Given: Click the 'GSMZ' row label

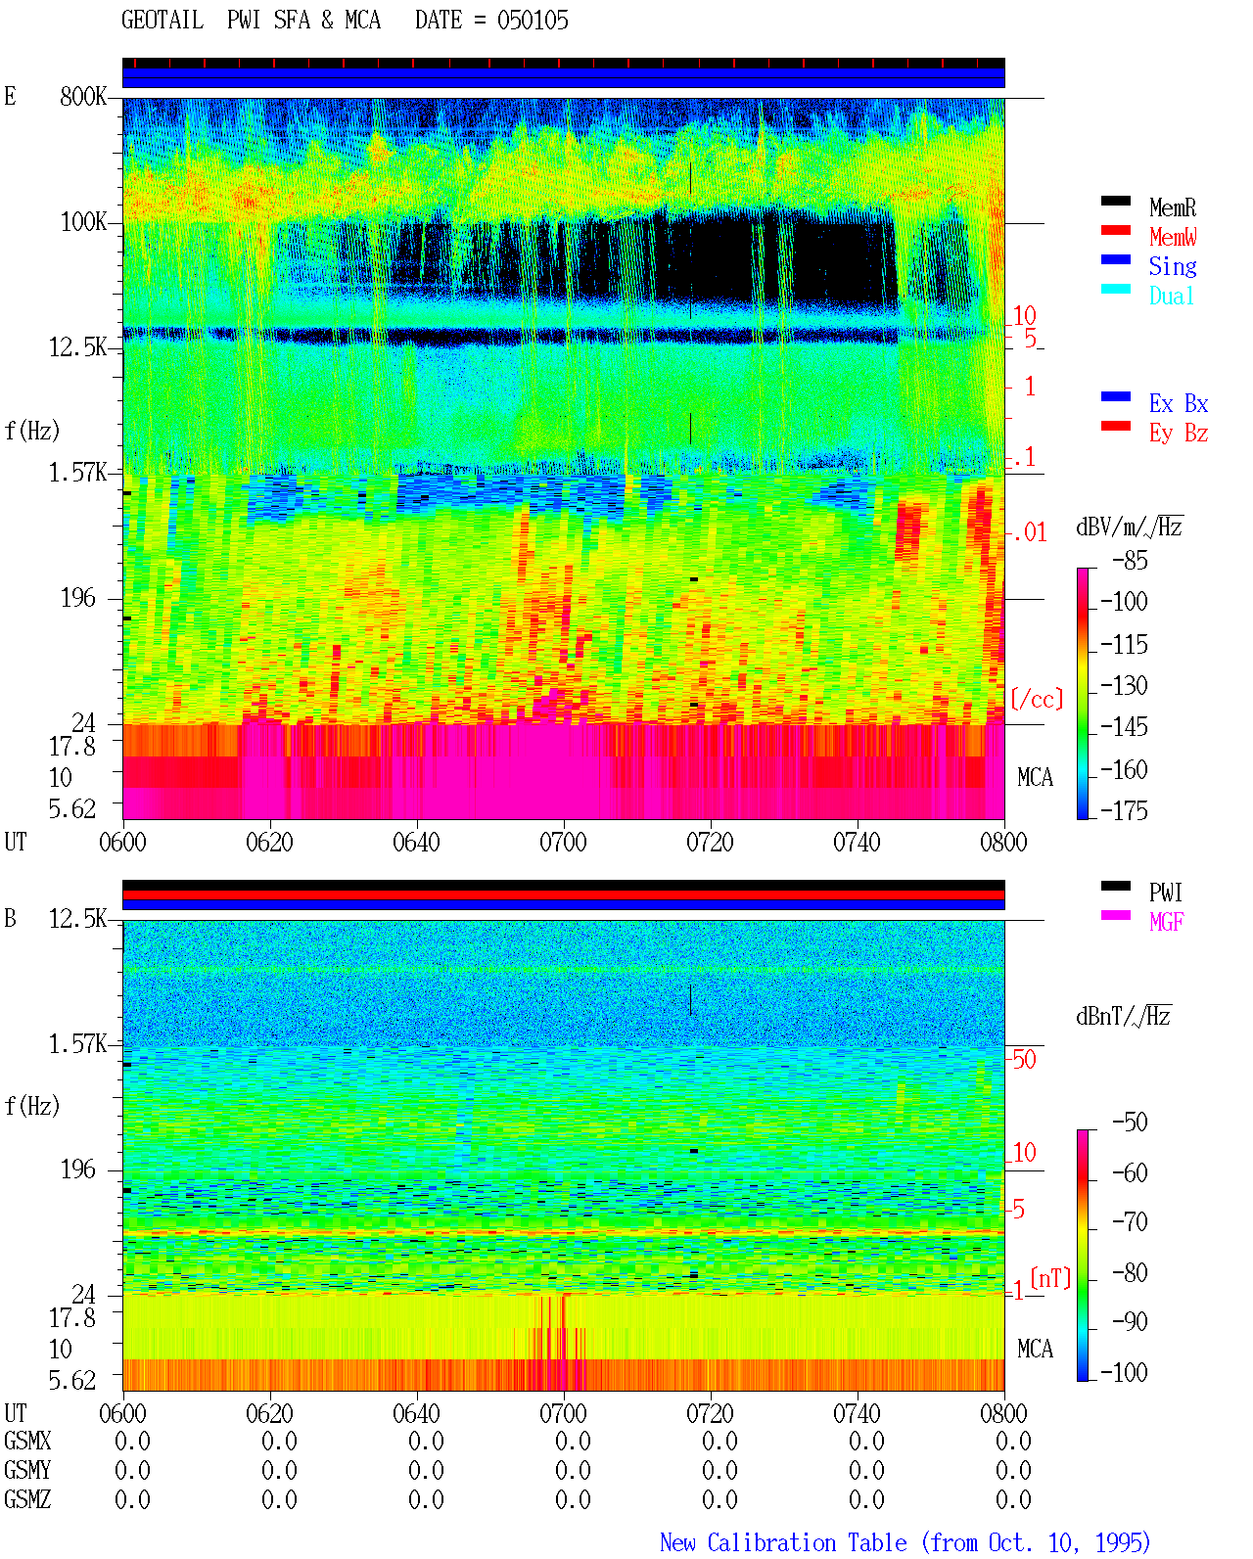Looking at the screenshot, I should [27, 1500].
